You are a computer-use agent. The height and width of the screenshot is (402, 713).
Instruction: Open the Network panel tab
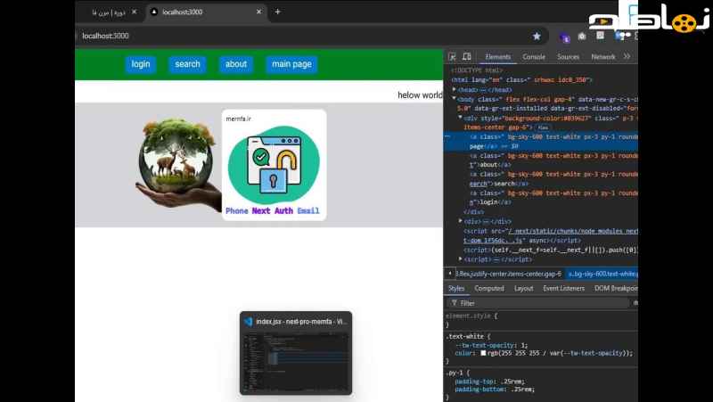(603, 57)
